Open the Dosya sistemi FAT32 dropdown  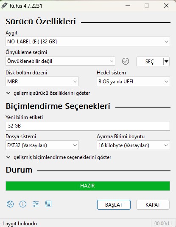pyautogui.click(x=42, y=145)
